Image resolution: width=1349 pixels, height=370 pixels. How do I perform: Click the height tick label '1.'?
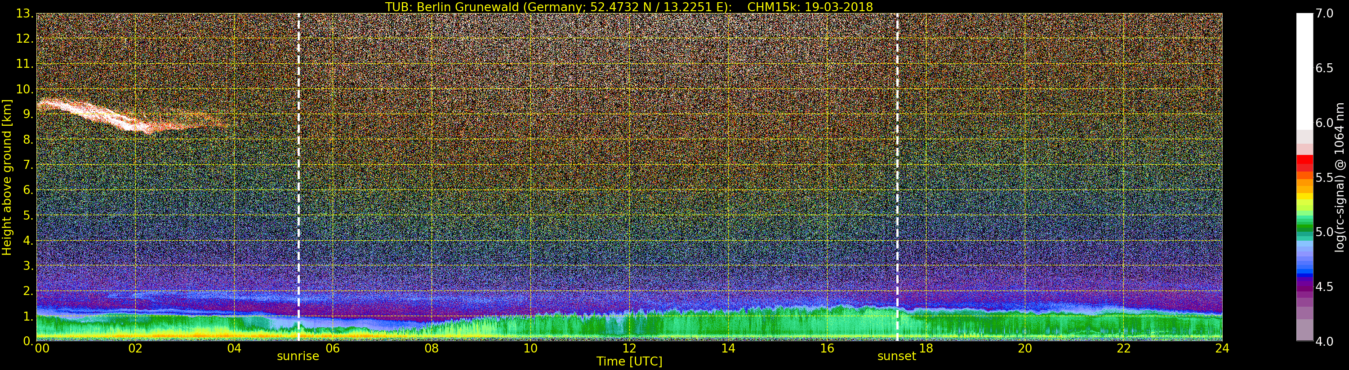(x=28, y=316)
